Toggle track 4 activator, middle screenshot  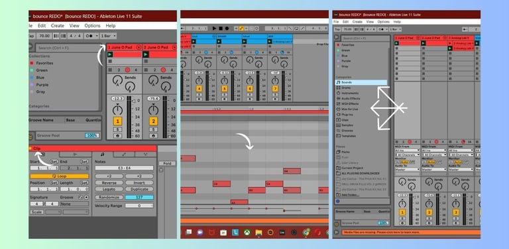click(x=199, y=89)
